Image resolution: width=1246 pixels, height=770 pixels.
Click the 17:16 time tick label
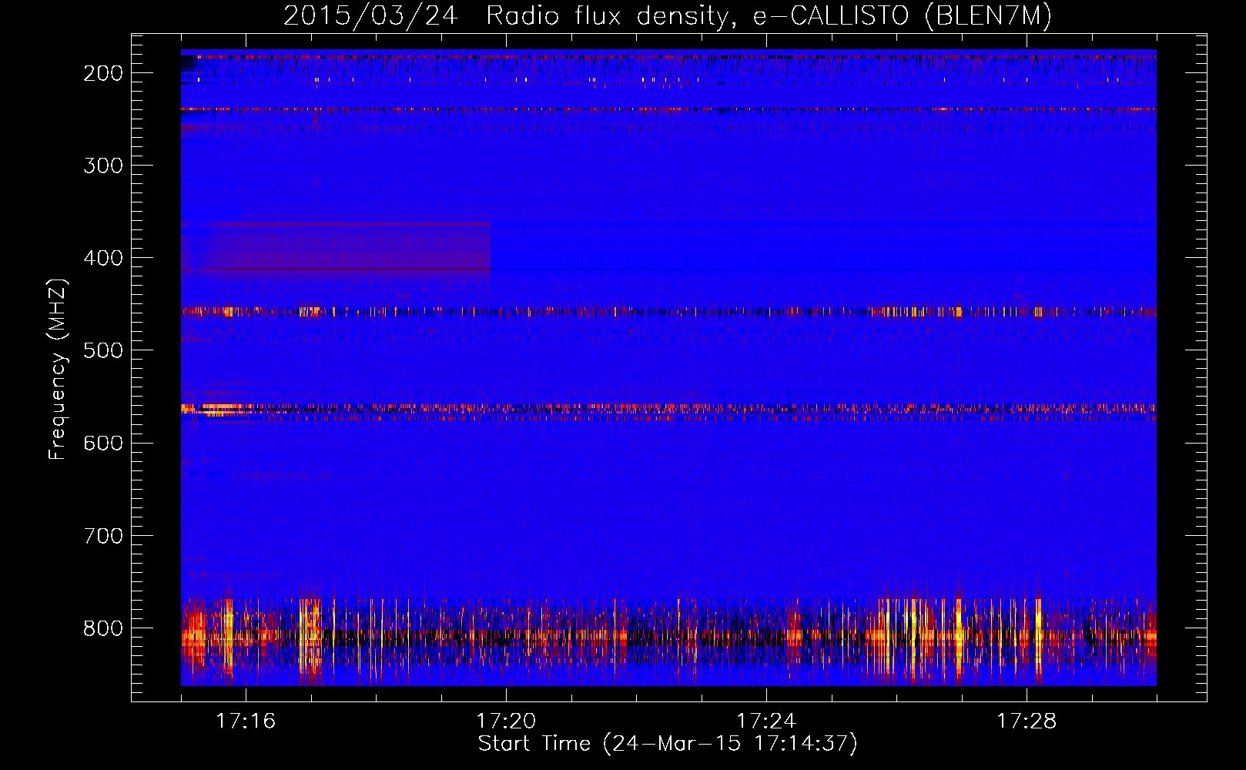pyautogui.click(x=246, y=721)
